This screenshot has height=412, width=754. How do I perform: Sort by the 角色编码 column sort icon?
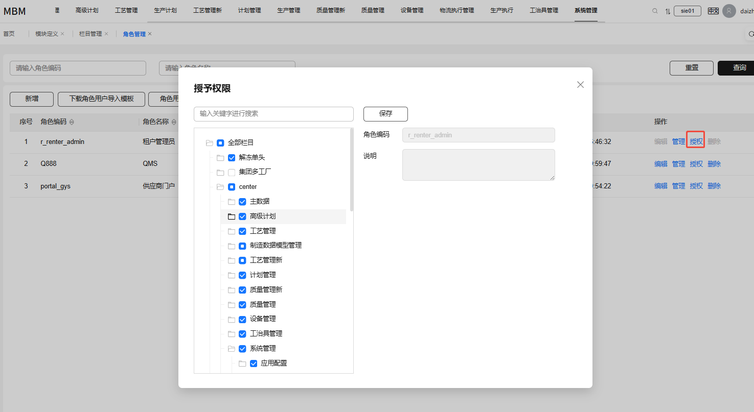click(x=72, y=122)
